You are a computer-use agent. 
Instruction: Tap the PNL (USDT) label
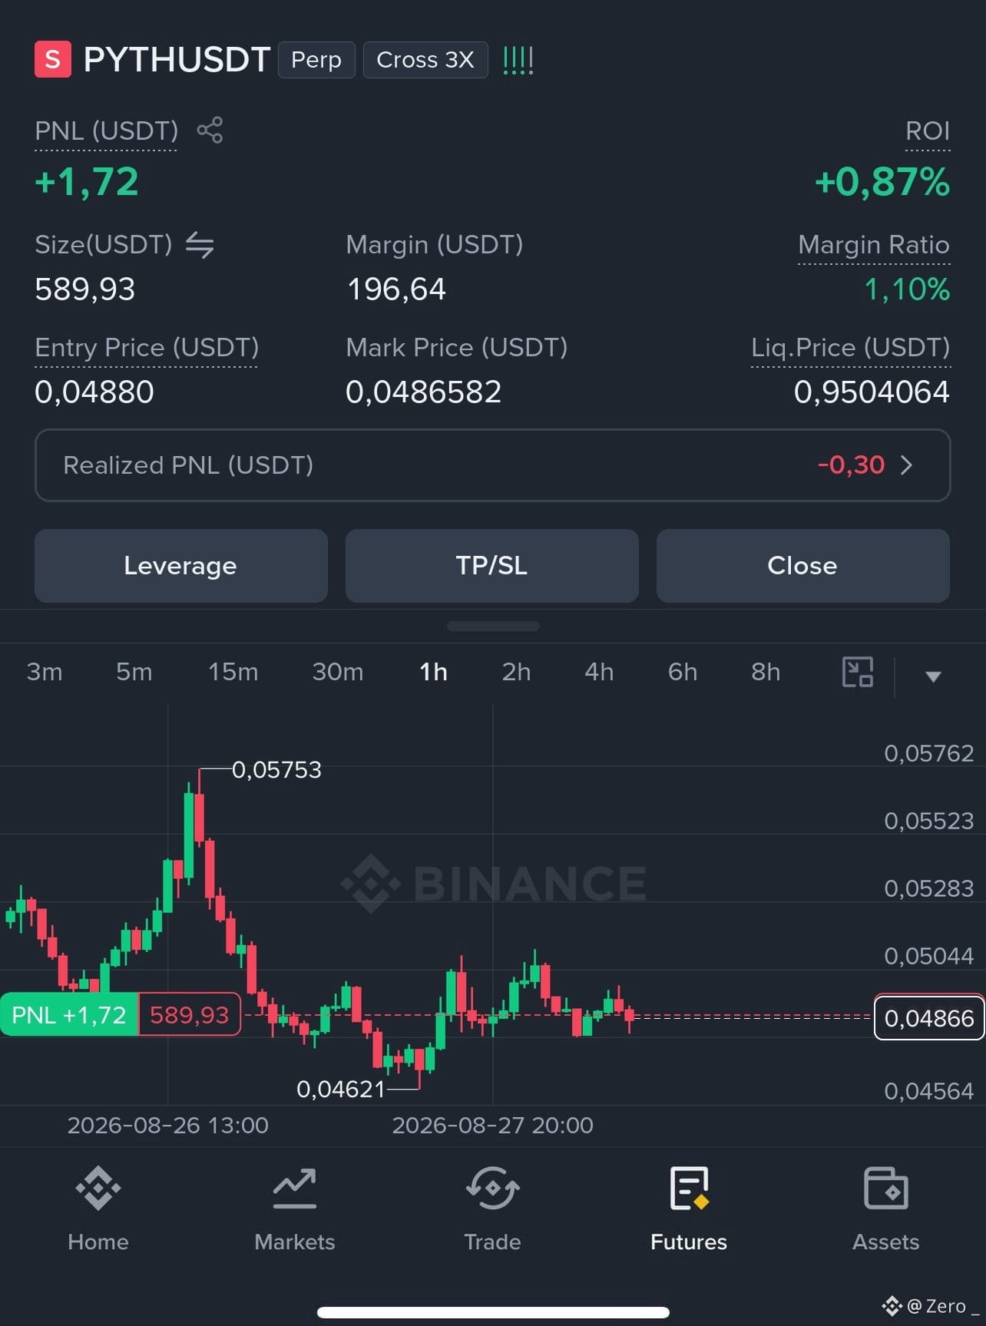pyautogui.click(x=107, y=131)
